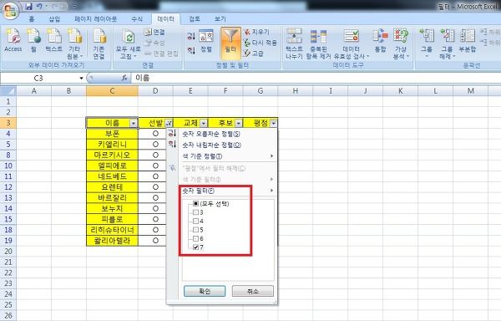Undo the last action in quick access toolbar
The height and width of the screenshot is (321, 501).
point(39,6)
